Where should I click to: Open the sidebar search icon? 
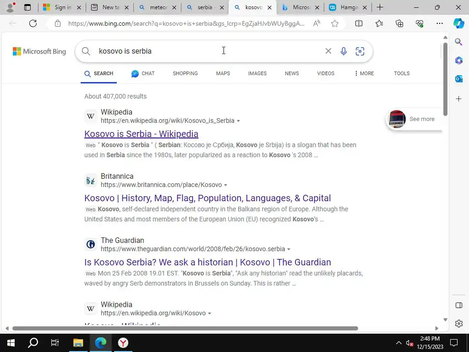[458, 42]
